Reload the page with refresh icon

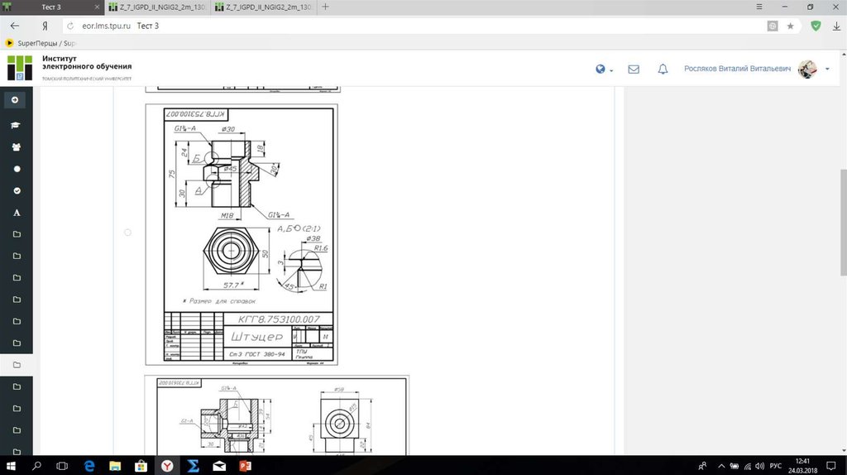[x=70, y=26]
